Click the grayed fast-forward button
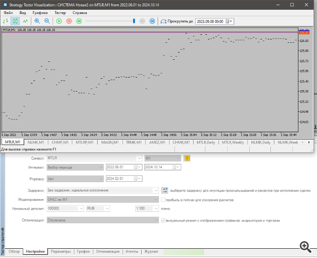Image resolution: width=317 pixels, height=258 pixels. pyautogui.click(x=142, y=21)
